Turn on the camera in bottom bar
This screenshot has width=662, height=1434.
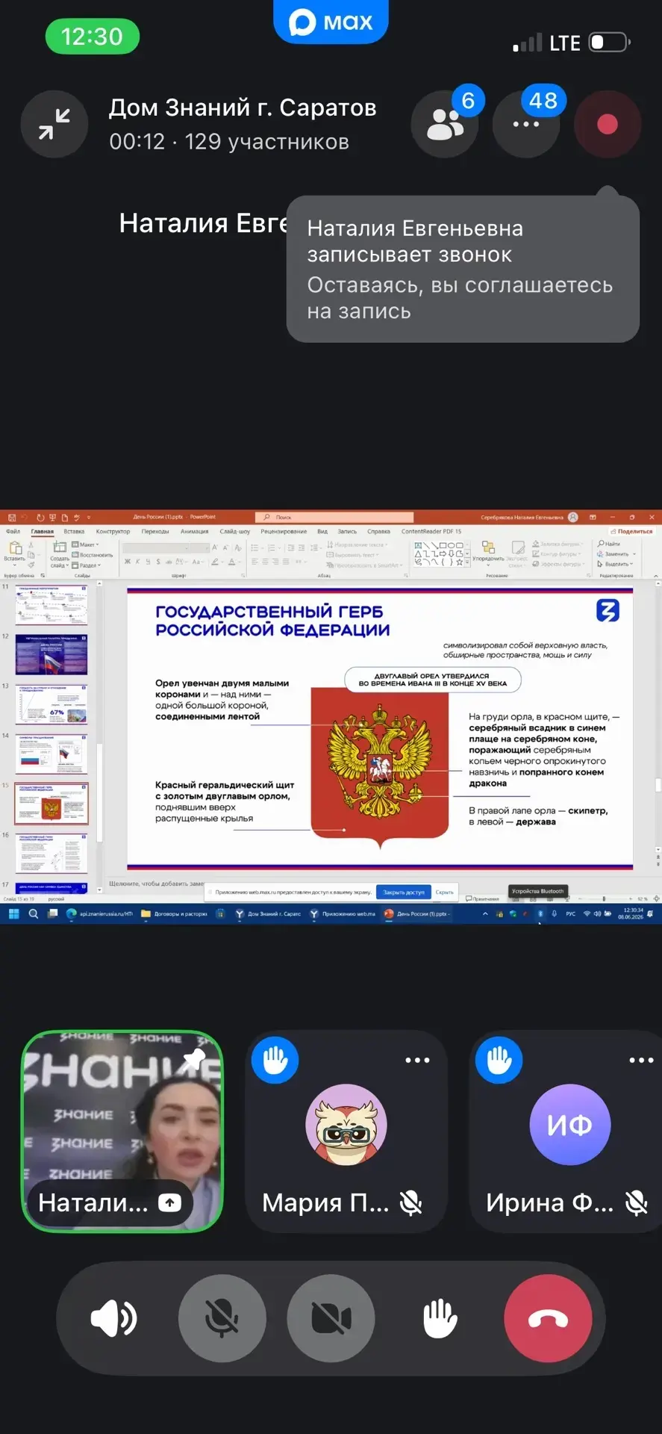(331, 1318)
